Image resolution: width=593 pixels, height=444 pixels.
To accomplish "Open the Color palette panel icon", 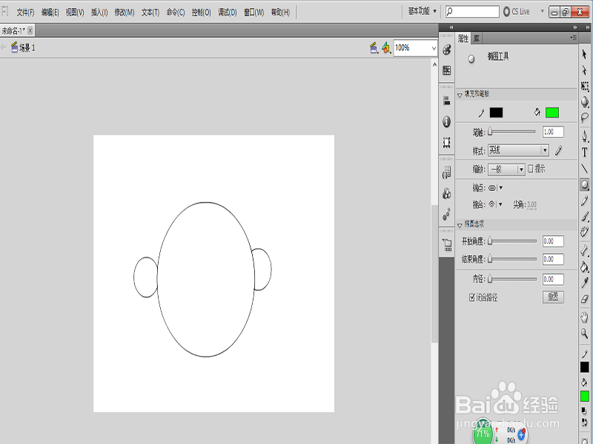I will pyautogui.click(x=447, y=50).
